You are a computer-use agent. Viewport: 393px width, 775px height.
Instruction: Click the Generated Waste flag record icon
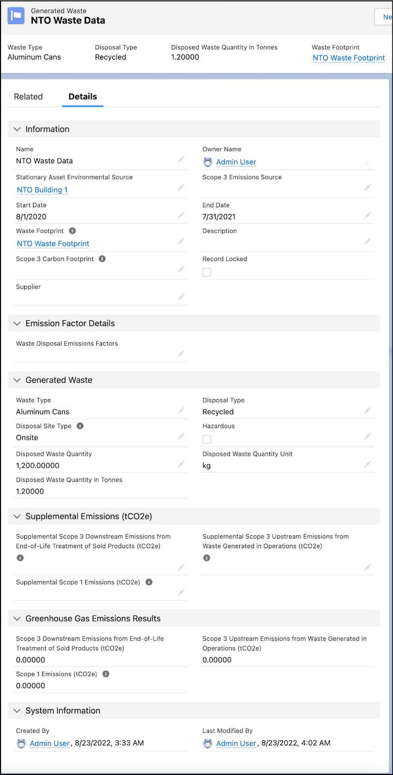16,16
